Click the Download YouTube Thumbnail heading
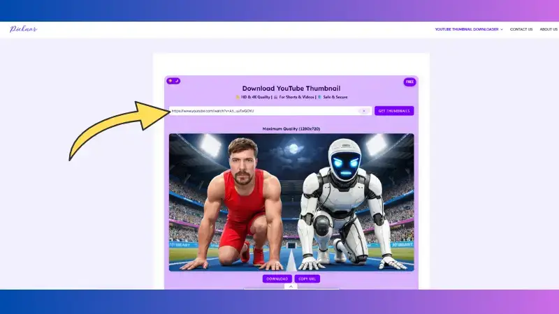Viewport: 559px width, 314px height. click(291, 89)
